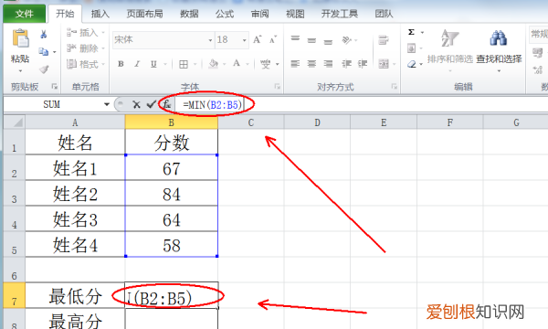Align cell content to middle
Screen dimensions: 548x329
[311, 40]
